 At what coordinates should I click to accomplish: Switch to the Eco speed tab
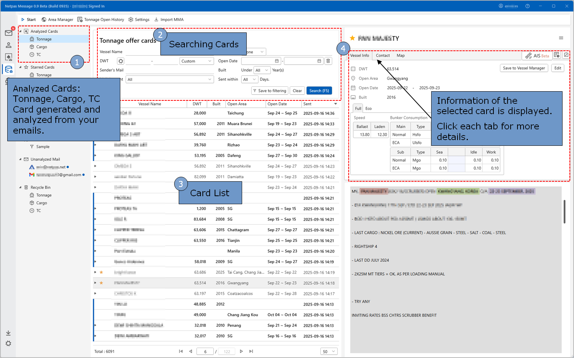(x=368, y=108)
